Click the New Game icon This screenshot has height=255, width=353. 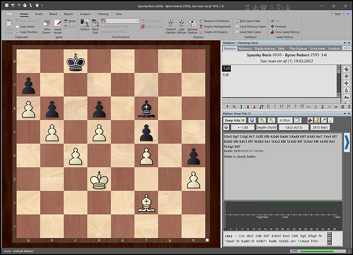(x=47, y=24)
